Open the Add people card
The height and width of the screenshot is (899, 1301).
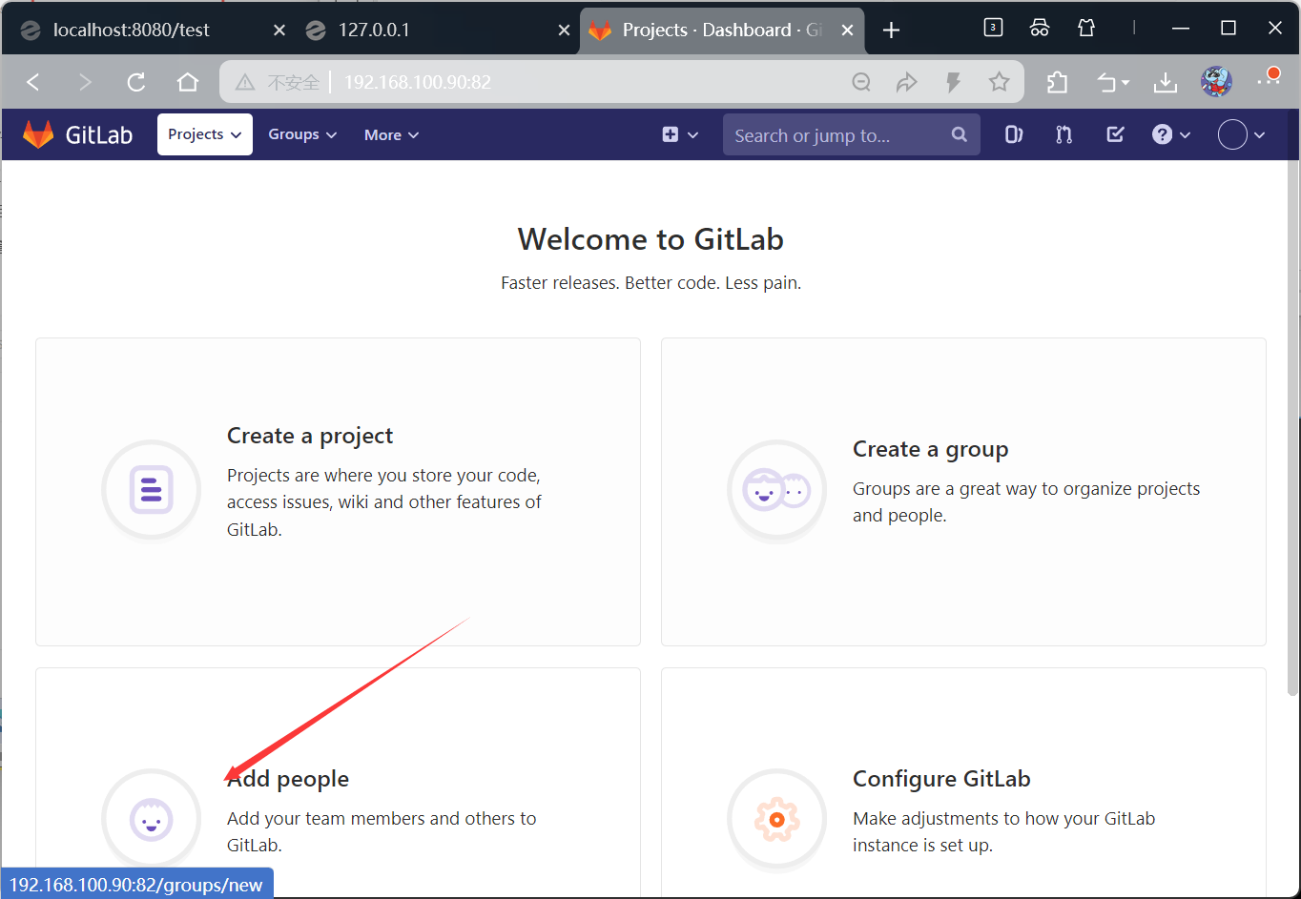point(338,782)
